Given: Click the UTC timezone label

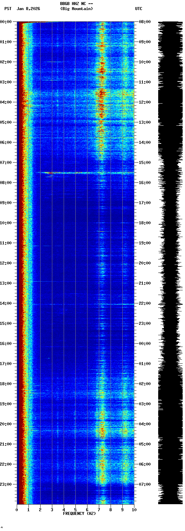Looking at the screenshot, I should (x=139, y=9).
